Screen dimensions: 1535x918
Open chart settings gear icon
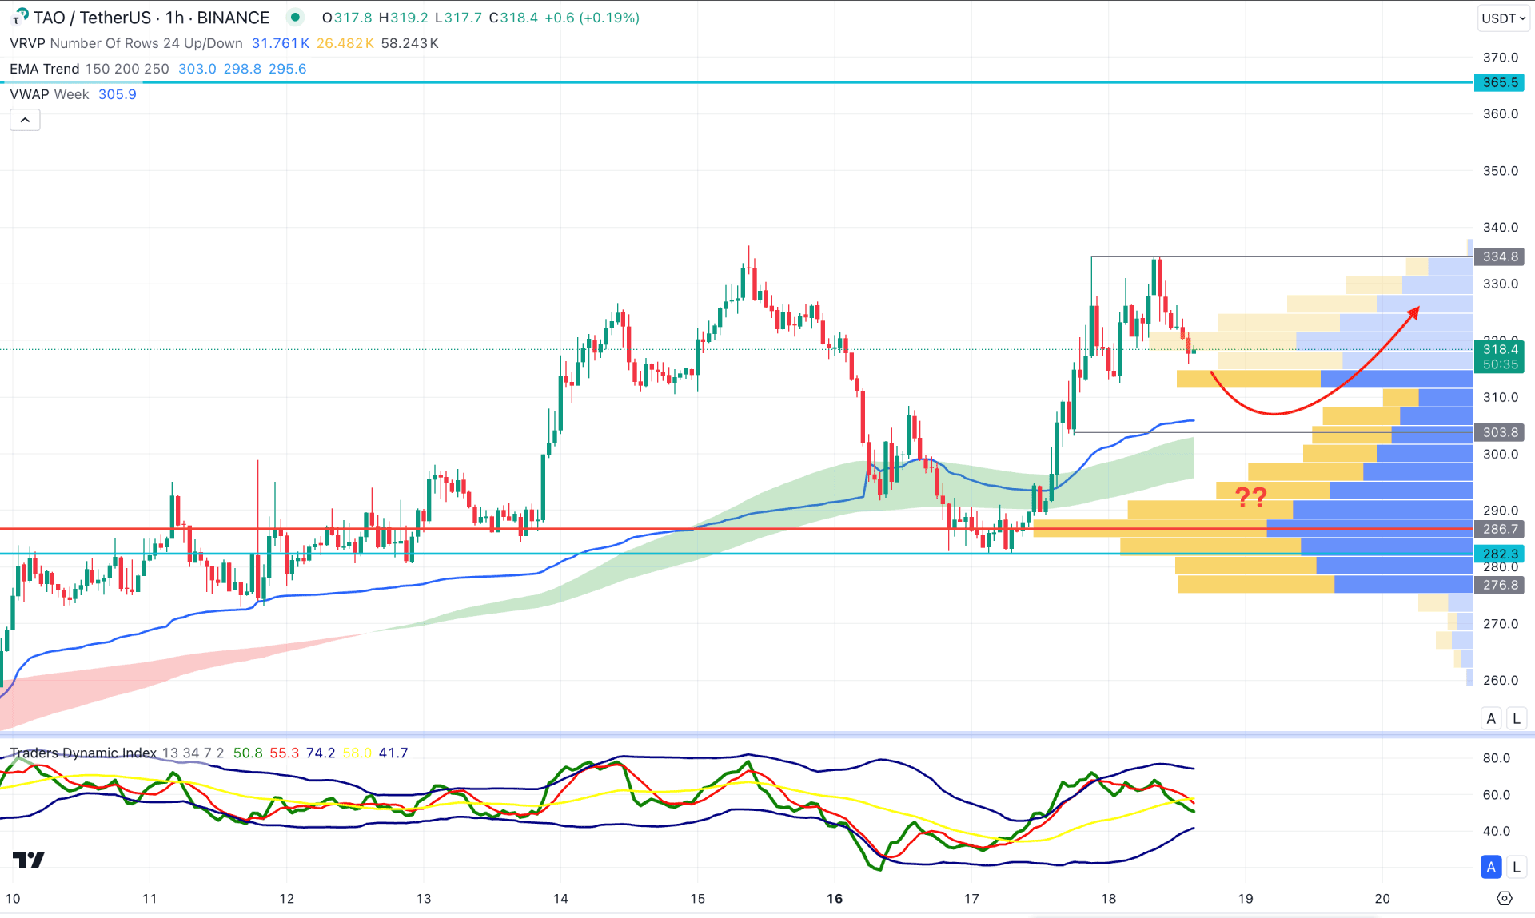[1505, 898]
